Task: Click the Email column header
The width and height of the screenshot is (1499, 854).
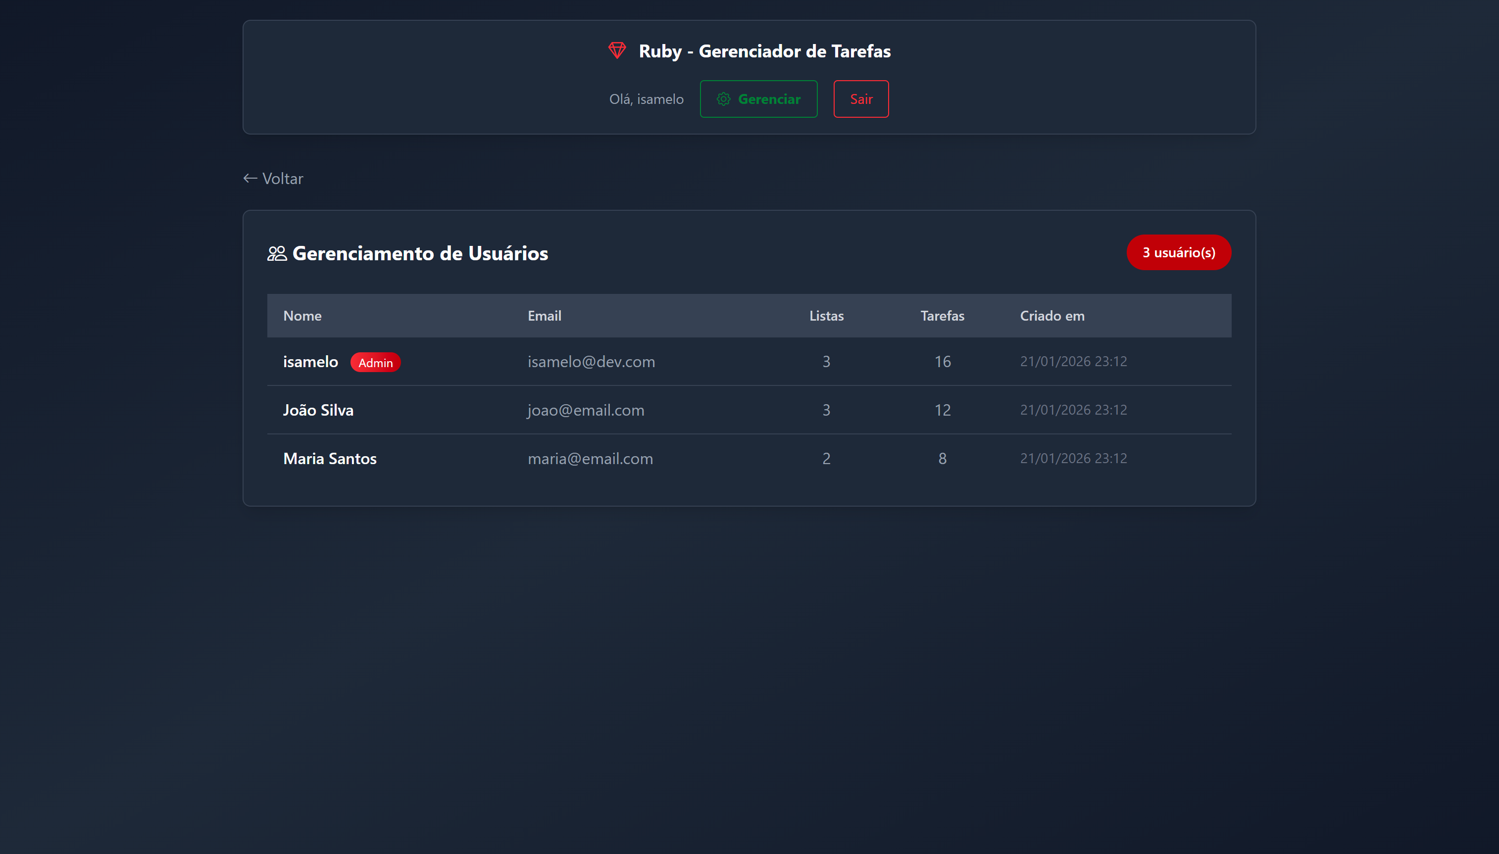Action: pyautogui.click(x=544, y=316)
